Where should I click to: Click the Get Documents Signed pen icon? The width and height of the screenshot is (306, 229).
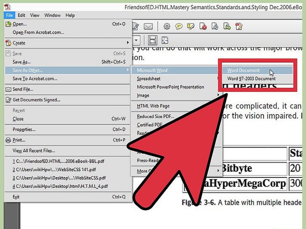8,100
